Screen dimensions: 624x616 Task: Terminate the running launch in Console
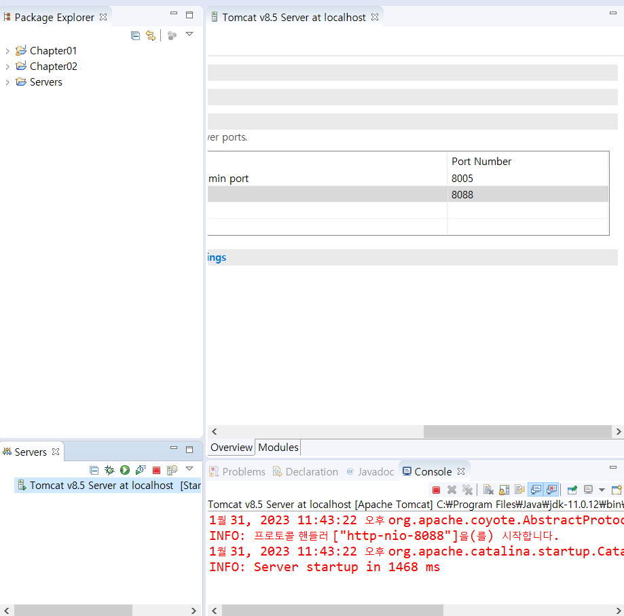tap(436, 490)
